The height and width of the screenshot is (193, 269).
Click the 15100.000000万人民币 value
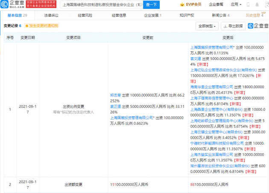129,184
